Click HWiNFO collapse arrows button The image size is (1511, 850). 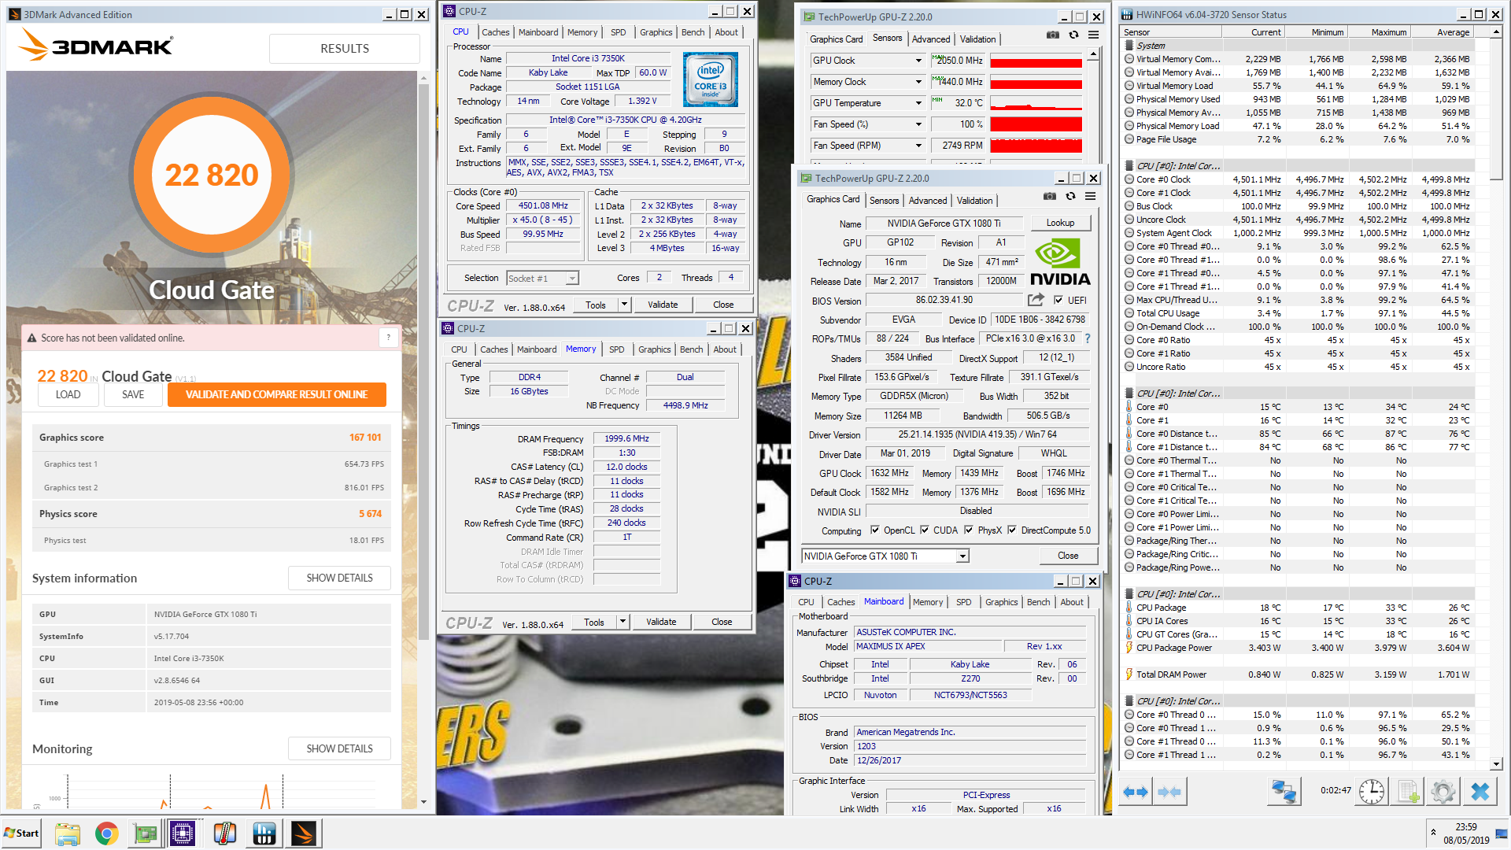[x=1169, y=792]
